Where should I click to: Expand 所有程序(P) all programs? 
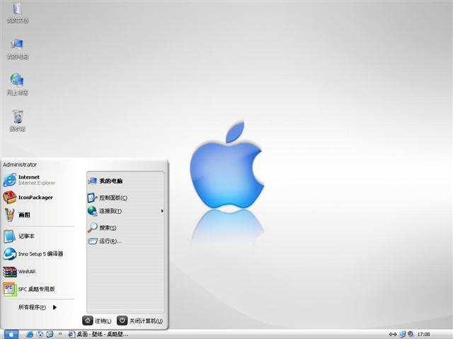click(38, 307)
